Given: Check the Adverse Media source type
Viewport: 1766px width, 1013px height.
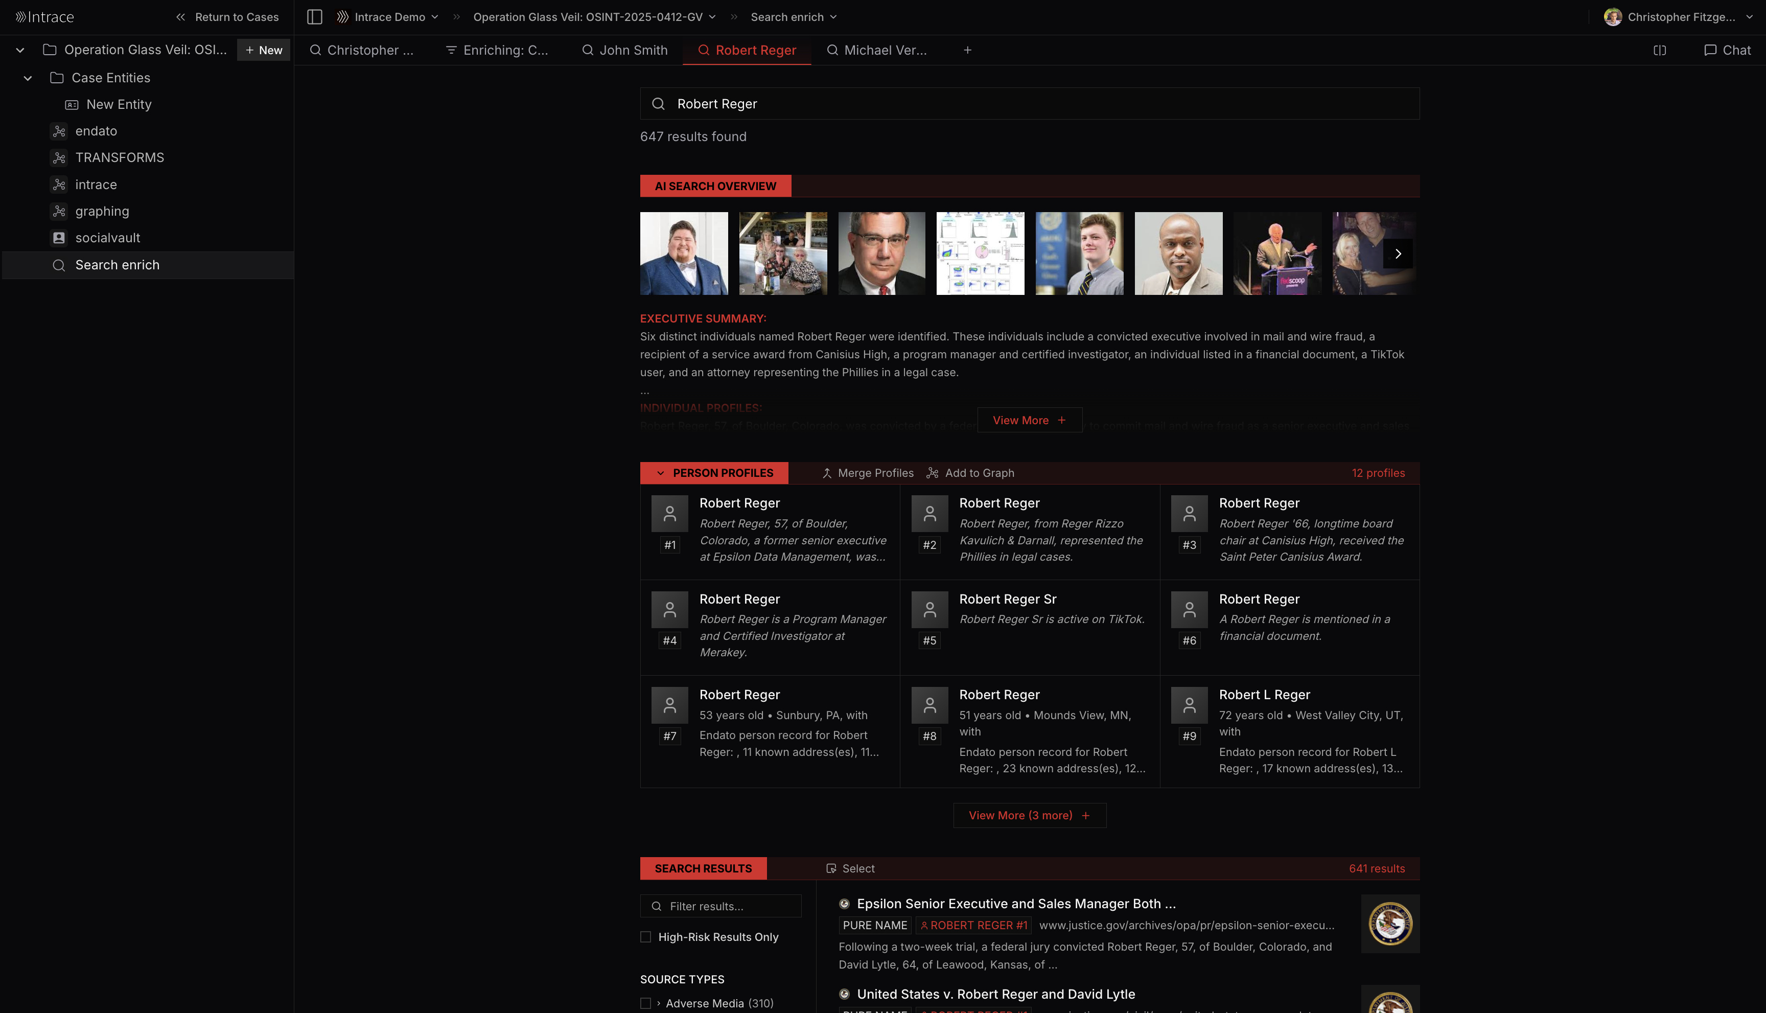Looking at the screenshot, I should click(645, 1003).
